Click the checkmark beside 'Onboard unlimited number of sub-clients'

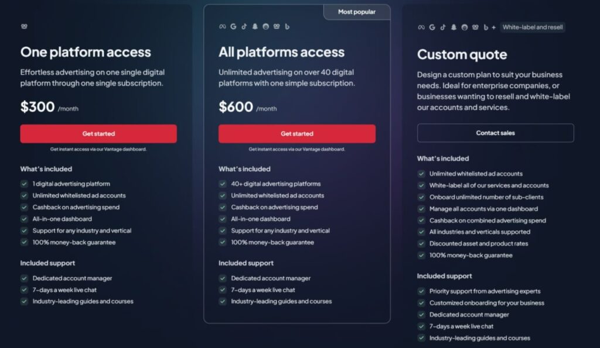pyautogui.click(x=421, y=197)
